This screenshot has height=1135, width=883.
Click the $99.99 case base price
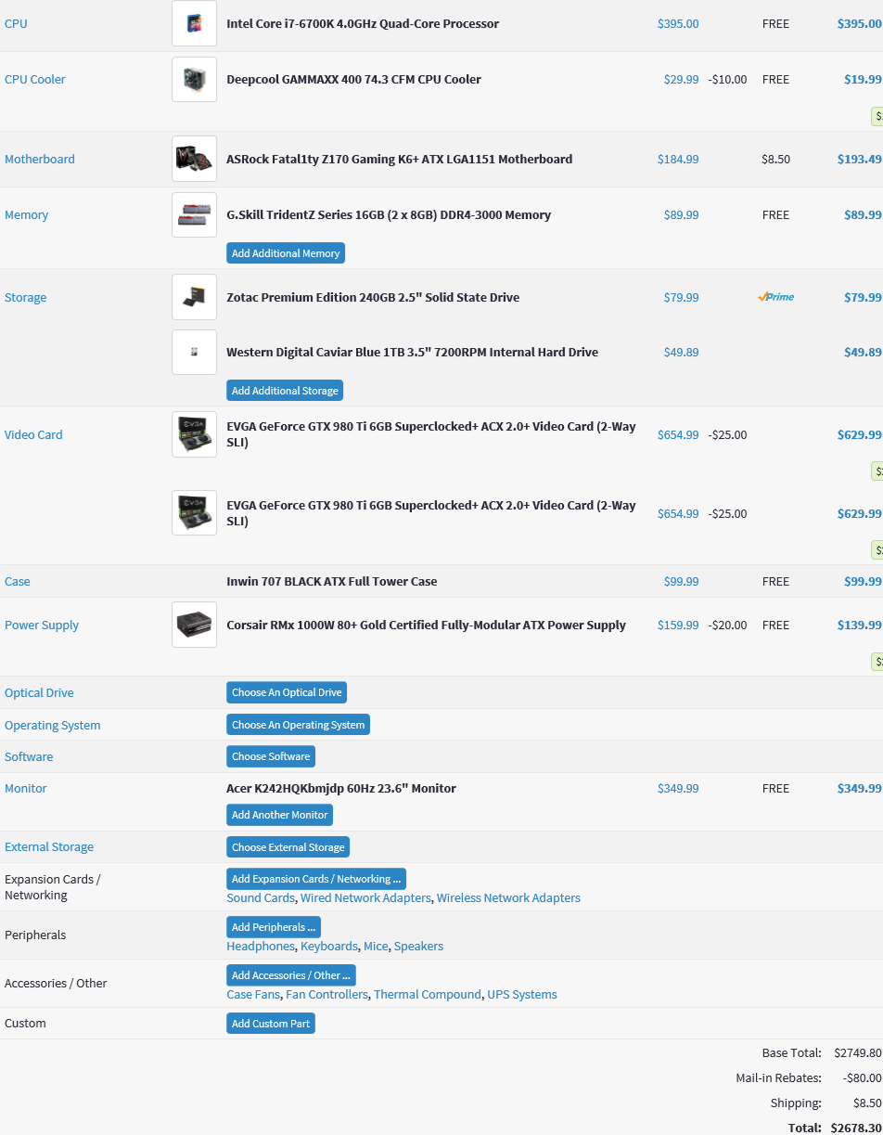pos(681,581)
